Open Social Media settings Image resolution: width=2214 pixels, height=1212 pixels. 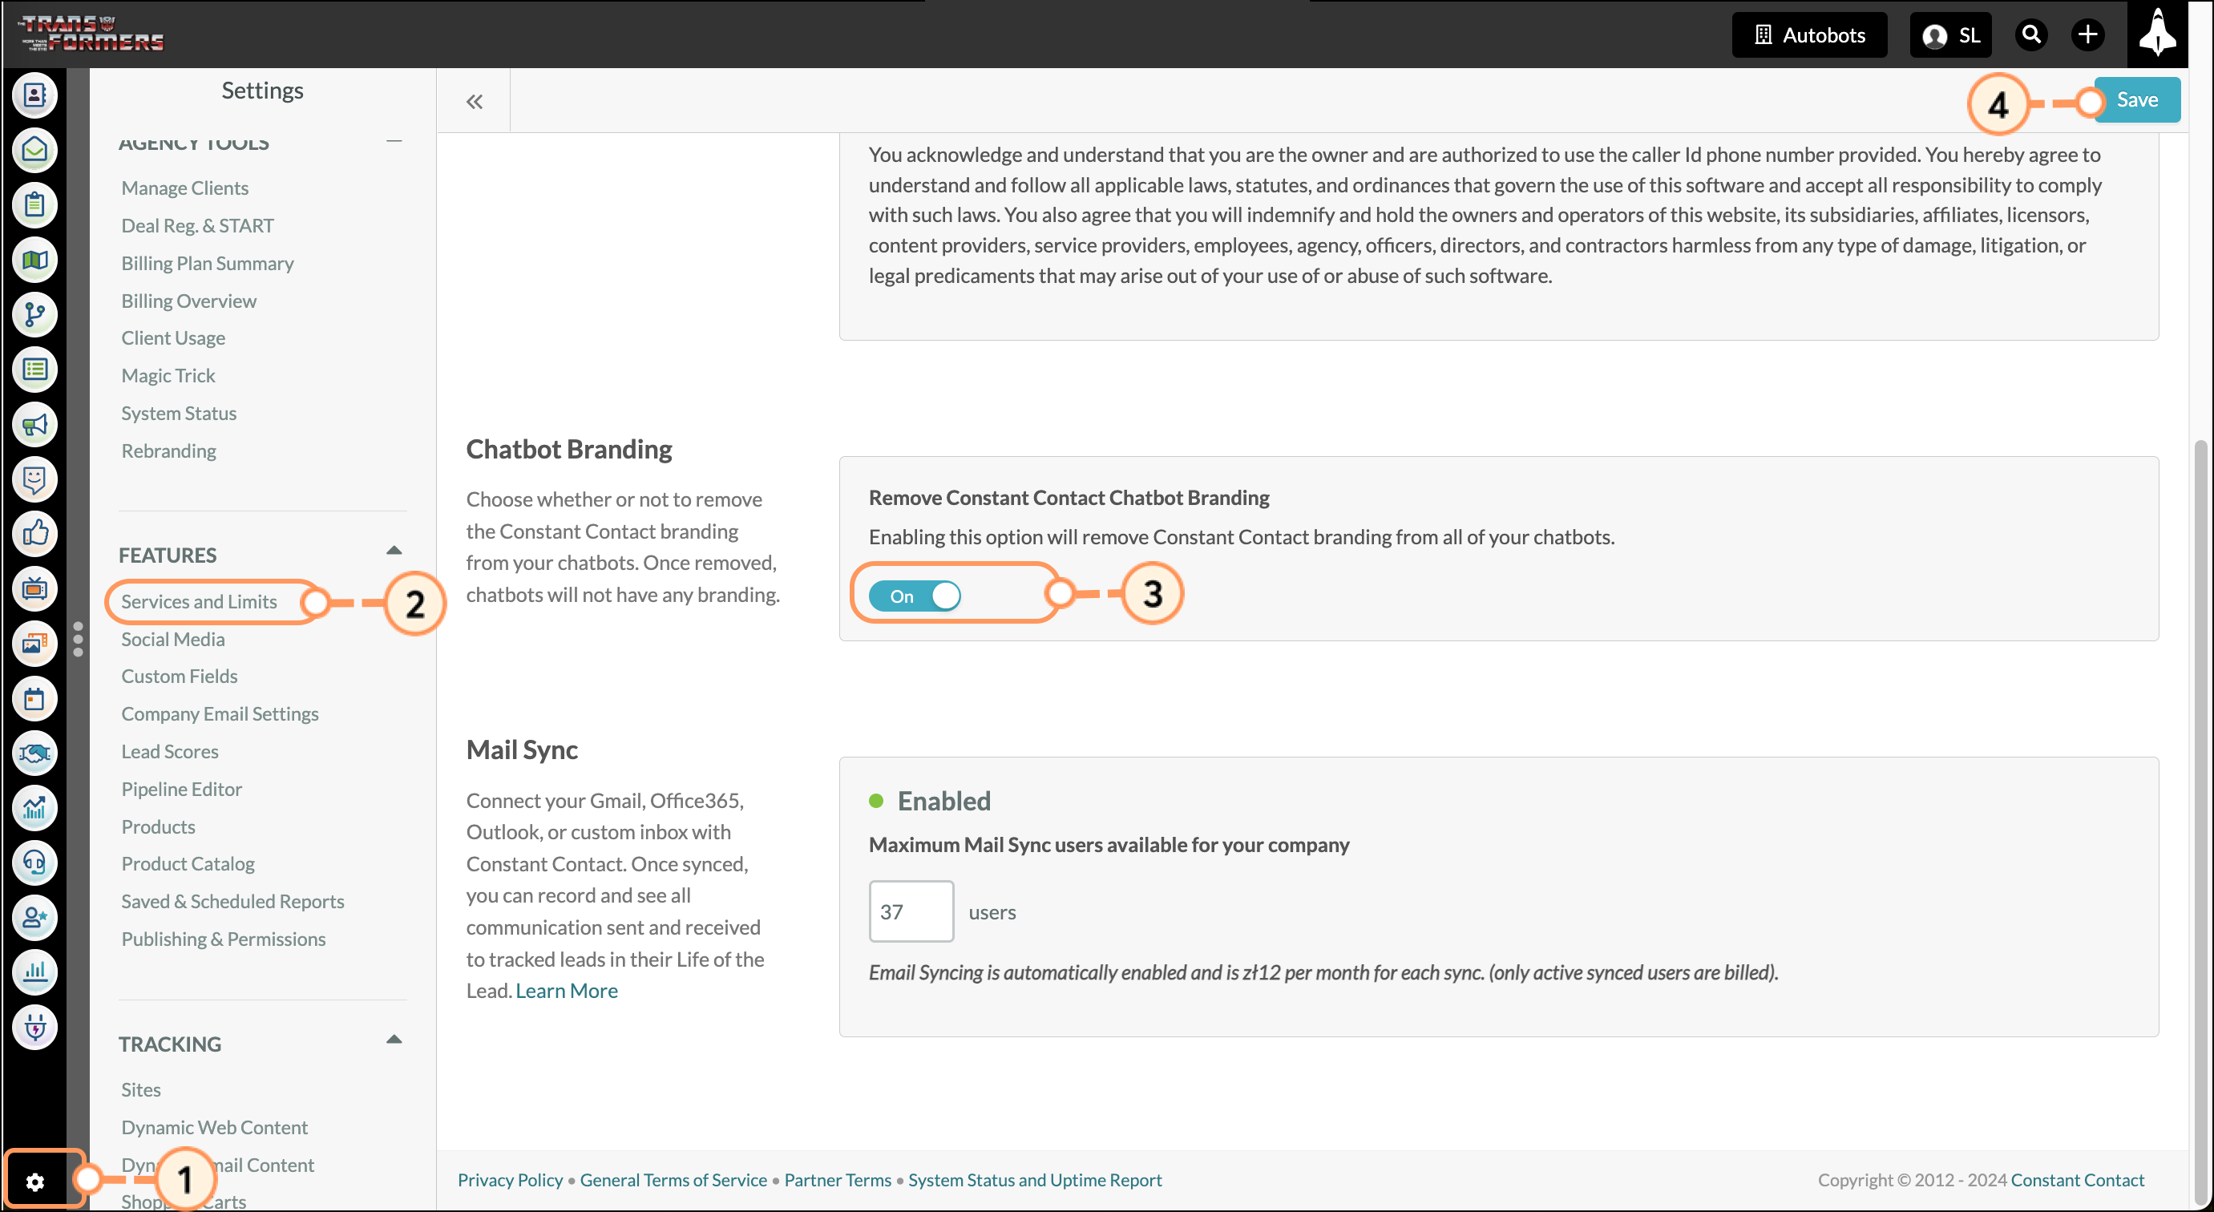(173, 639)
